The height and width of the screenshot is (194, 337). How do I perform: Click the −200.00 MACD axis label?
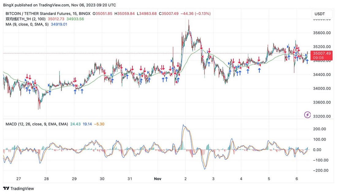[x=321, y=170]
